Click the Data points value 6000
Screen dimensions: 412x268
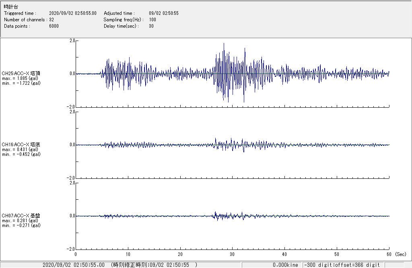54,26
